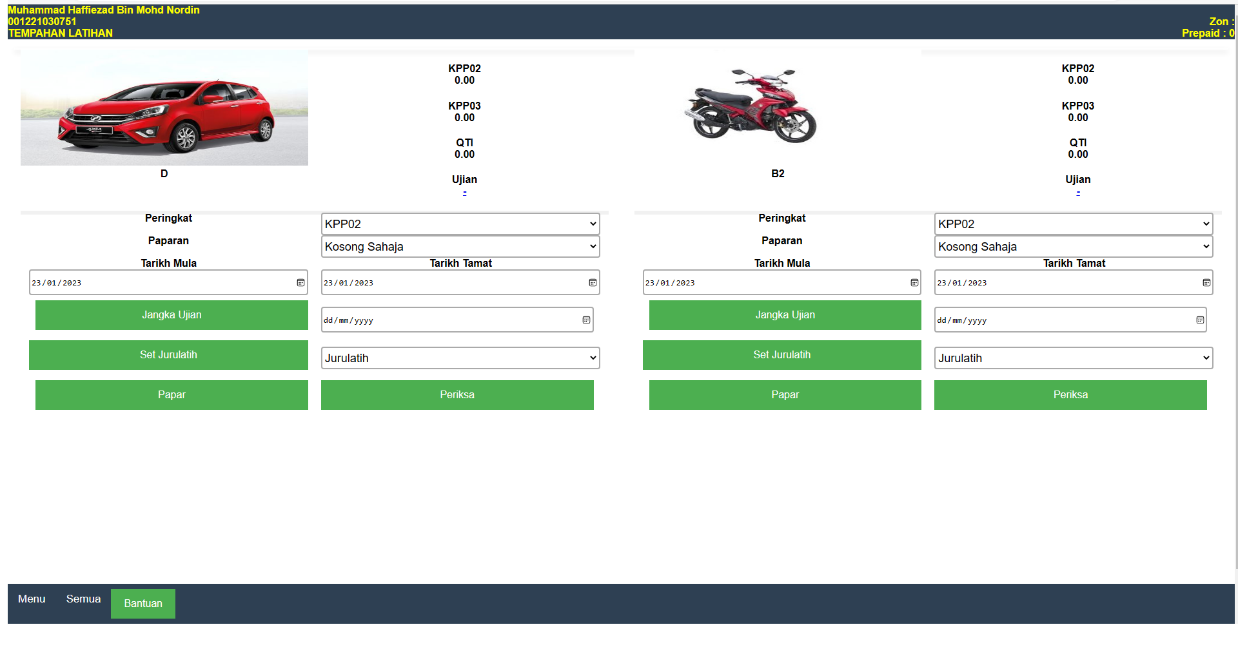This screenshot has height=665, width=1238.
Task: Expand the car Paparan Kosong Sahaja dropdown
Action: [x=460, y=247]
